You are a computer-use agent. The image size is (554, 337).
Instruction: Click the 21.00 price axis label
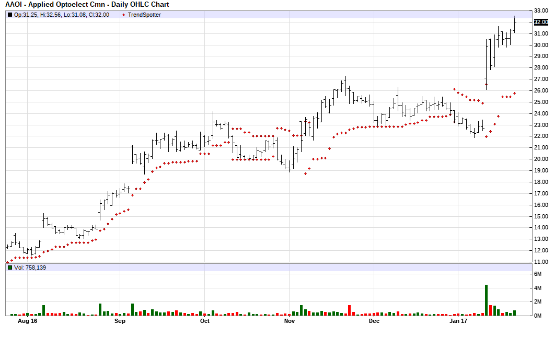pyautogui.click(x=541, y=148)
